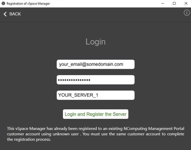The image size is (191, 150).
Task: Go back using the BACK chevron arrow
Action: 5,14
